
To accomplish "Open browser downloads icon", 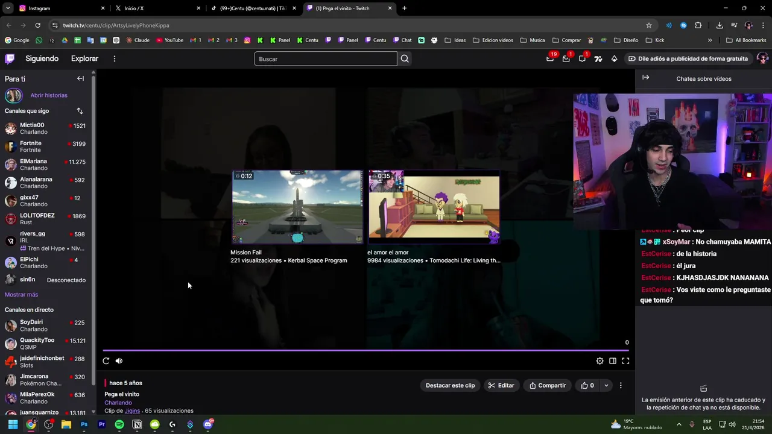I will 720,25.
